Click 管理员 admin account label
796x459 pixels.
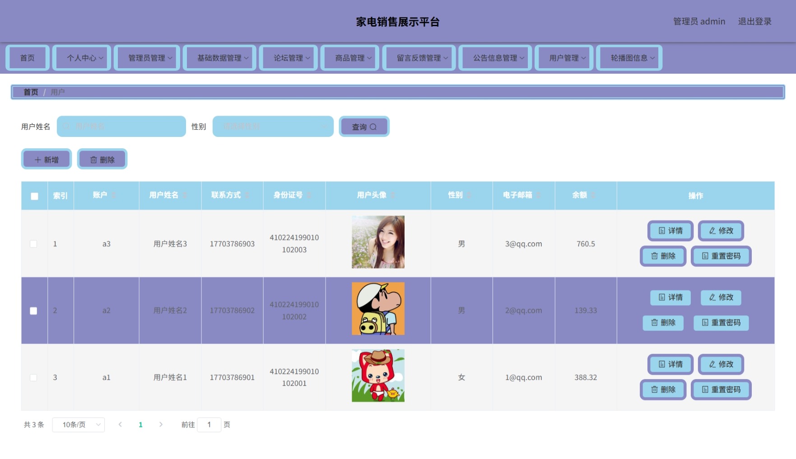[x=699, y=21]
